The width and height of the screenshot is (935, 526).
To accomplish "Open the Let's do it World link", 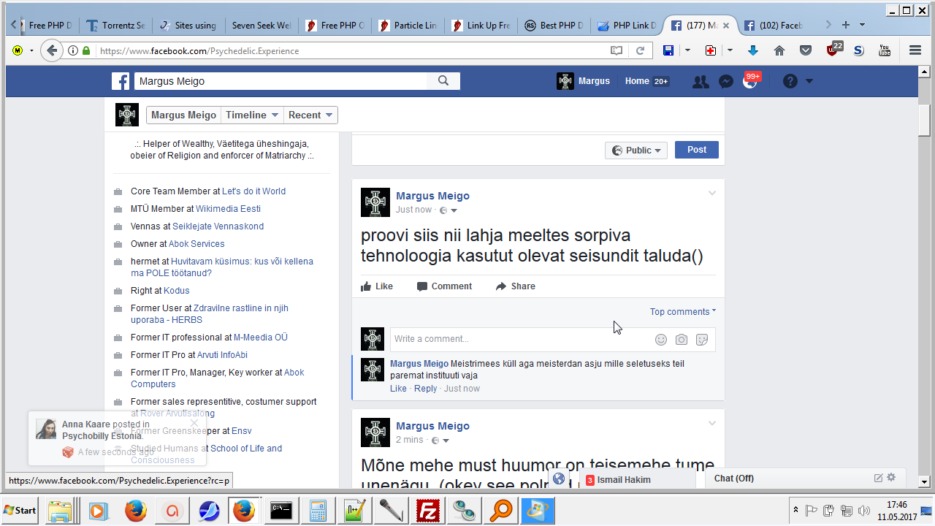I will click(x=253, y=191).
